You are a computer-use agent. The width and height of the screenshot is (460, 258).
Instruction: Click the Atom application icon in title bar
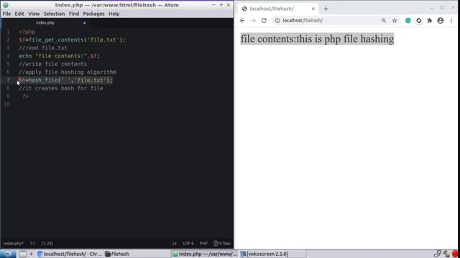point(6,5)
